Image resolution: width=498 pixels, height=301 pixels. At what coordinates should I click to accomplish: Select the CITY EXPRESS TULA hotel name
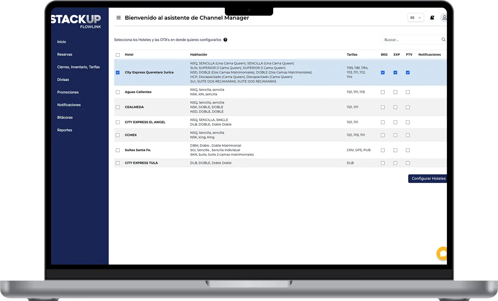click(x=141, y=163)
